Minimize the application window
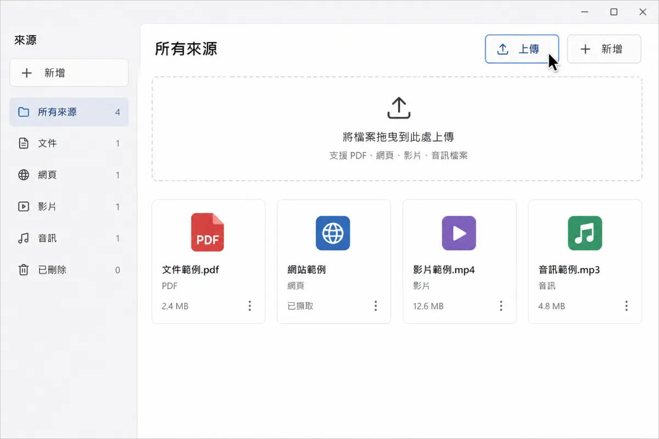This screenshot has width=659, height=439. coord(585,12)
